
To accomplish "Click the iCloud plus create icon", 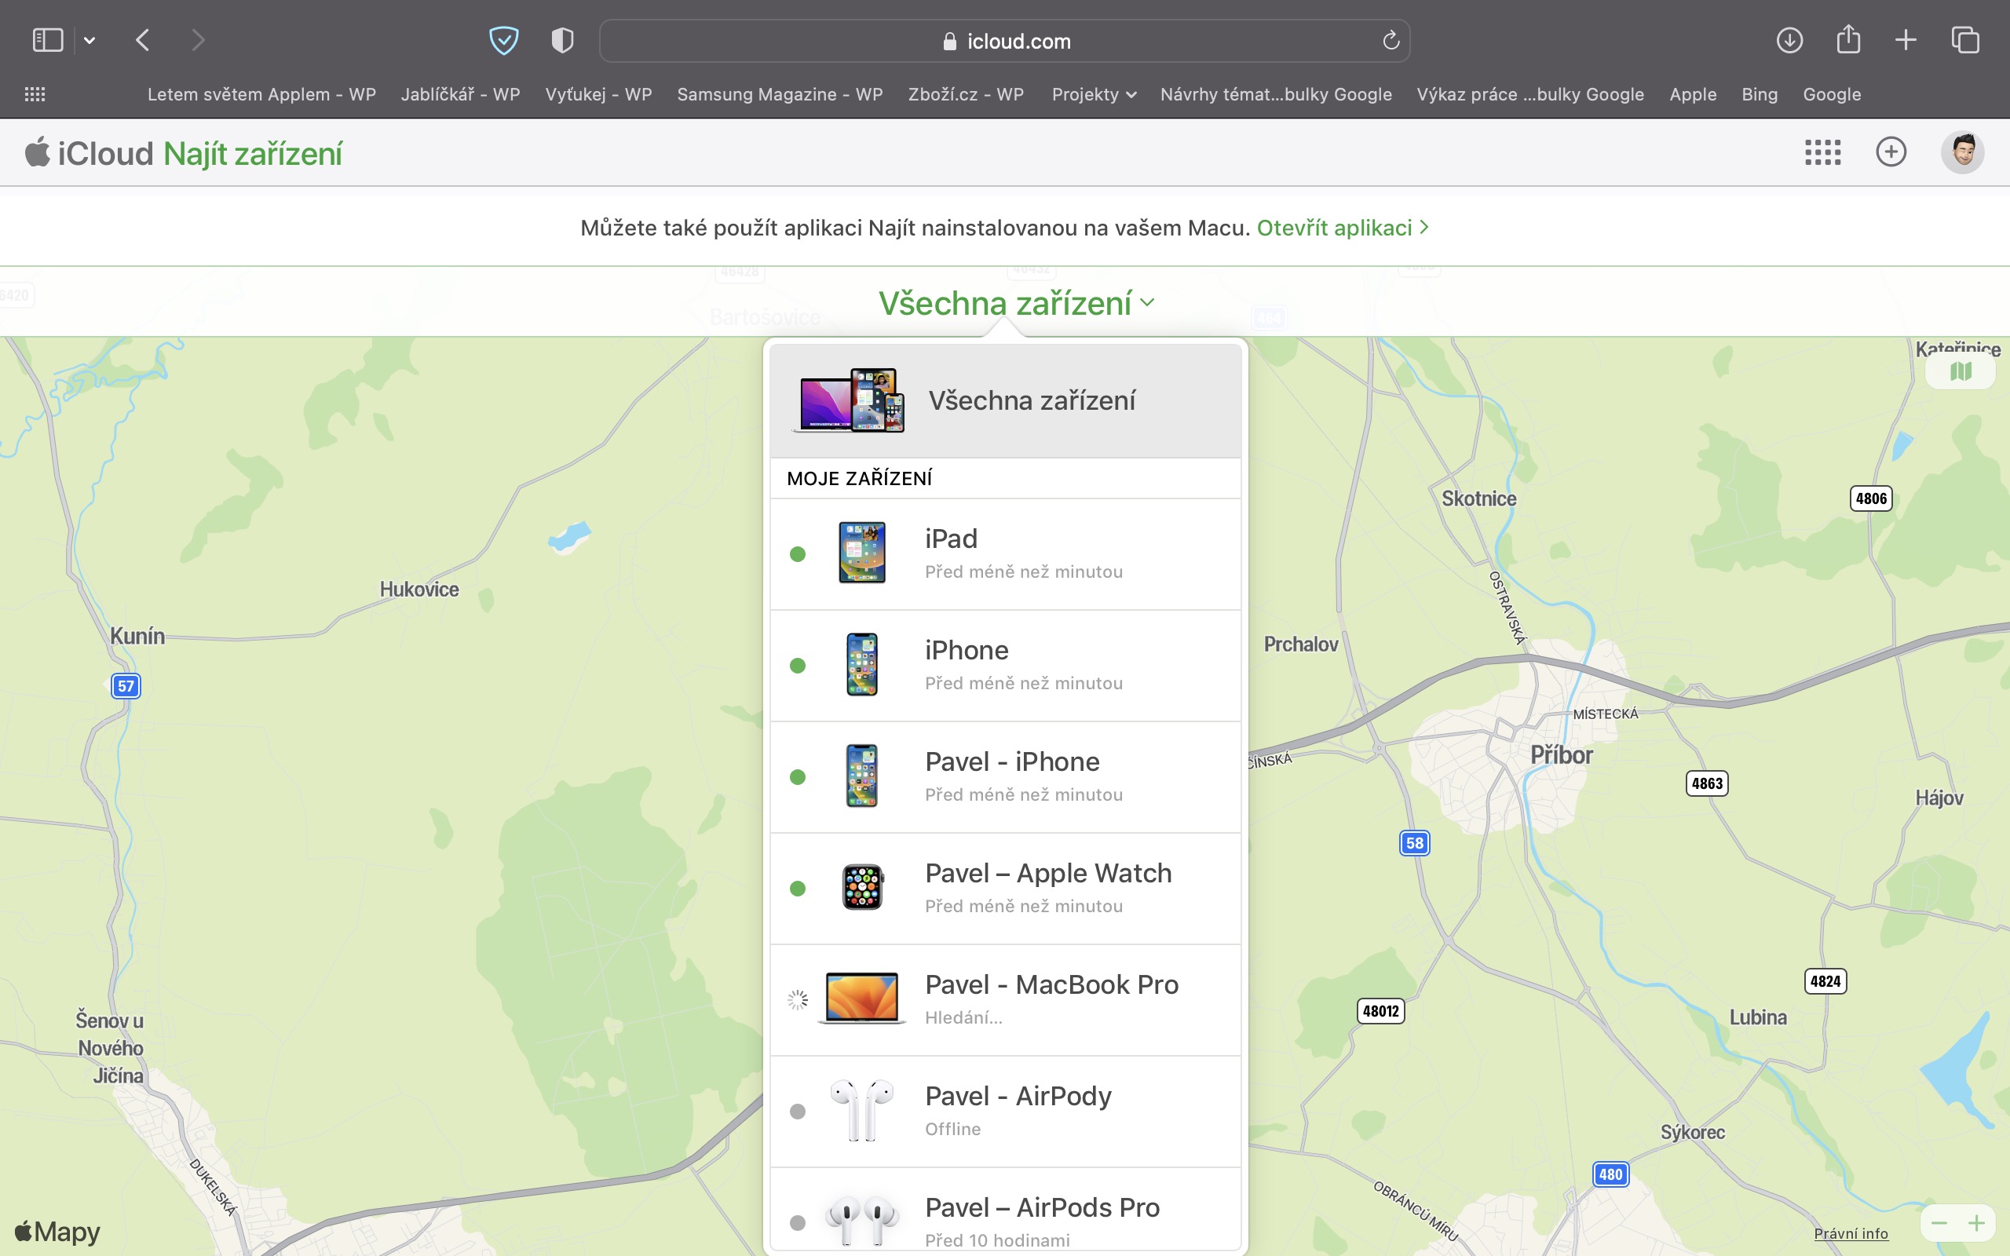I will point(1891,152).
